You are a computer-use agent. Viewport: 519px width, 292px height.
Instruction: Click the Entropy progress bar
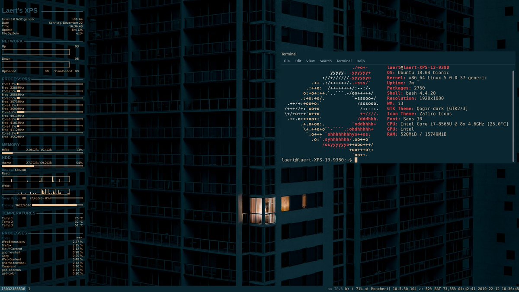(x=58, y=205)
